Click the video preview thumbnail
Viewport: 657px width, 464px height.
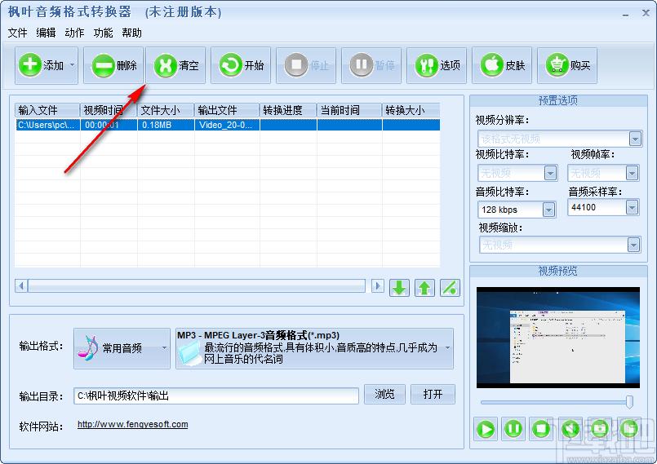[558, 338]
